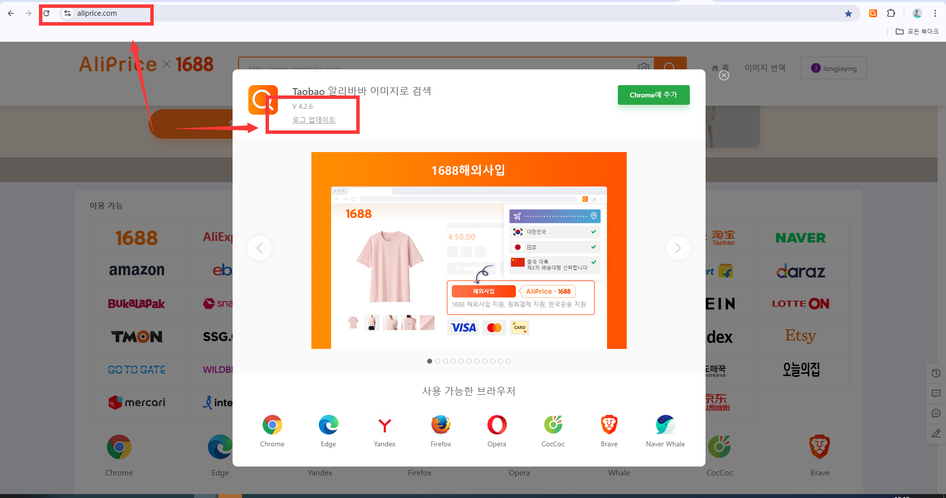Close the extension popup dialog
The width and height of the screenshot is (946, 498).
[724, 75]
